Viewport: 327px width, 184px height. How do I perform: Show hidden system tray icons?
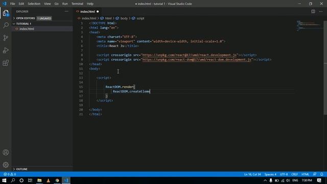265,180
